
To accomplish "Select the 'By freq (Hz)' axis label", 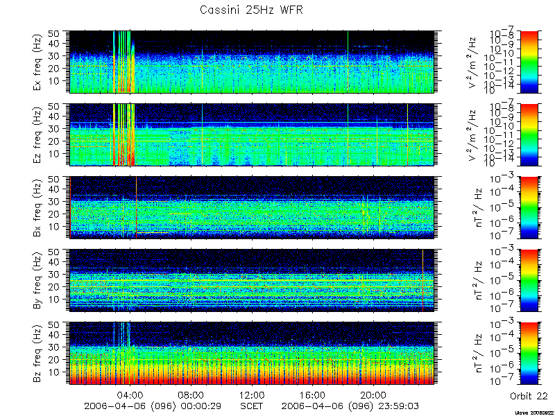I will [x=38, y=281].
